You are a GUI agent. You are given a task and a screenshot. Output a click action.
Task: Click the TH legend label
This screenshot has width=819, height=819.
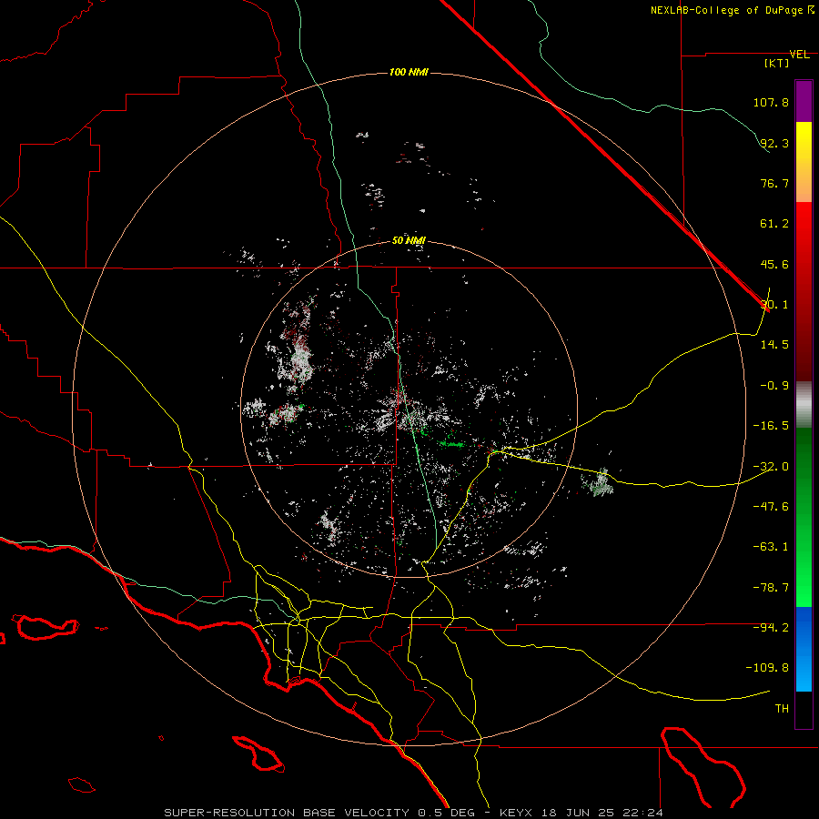(782, 709)
